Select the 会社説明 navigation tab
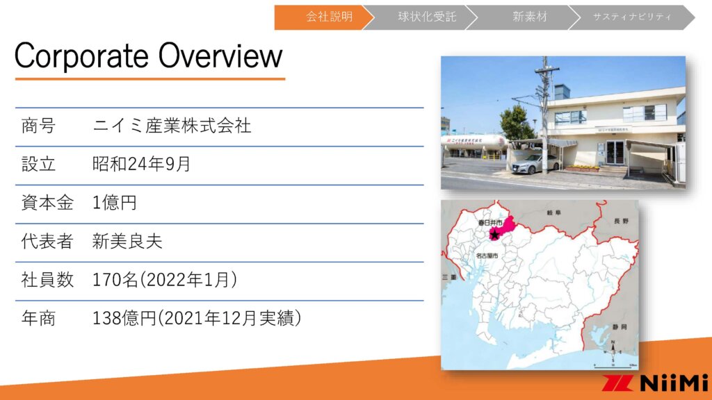Viewport: 712px width, 400px height. tap(324, 17)
